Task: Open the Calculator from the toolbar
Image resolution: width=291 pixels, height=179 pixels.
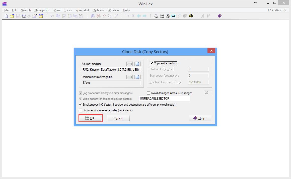Action: tap(173, 16)
